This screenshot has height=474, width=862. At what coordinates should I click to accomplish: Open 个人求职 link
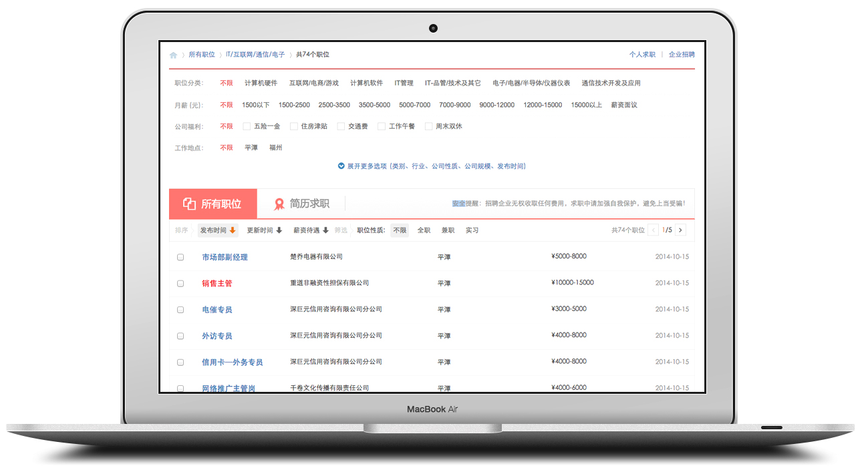pyautogui.click(x=642, y=55)
